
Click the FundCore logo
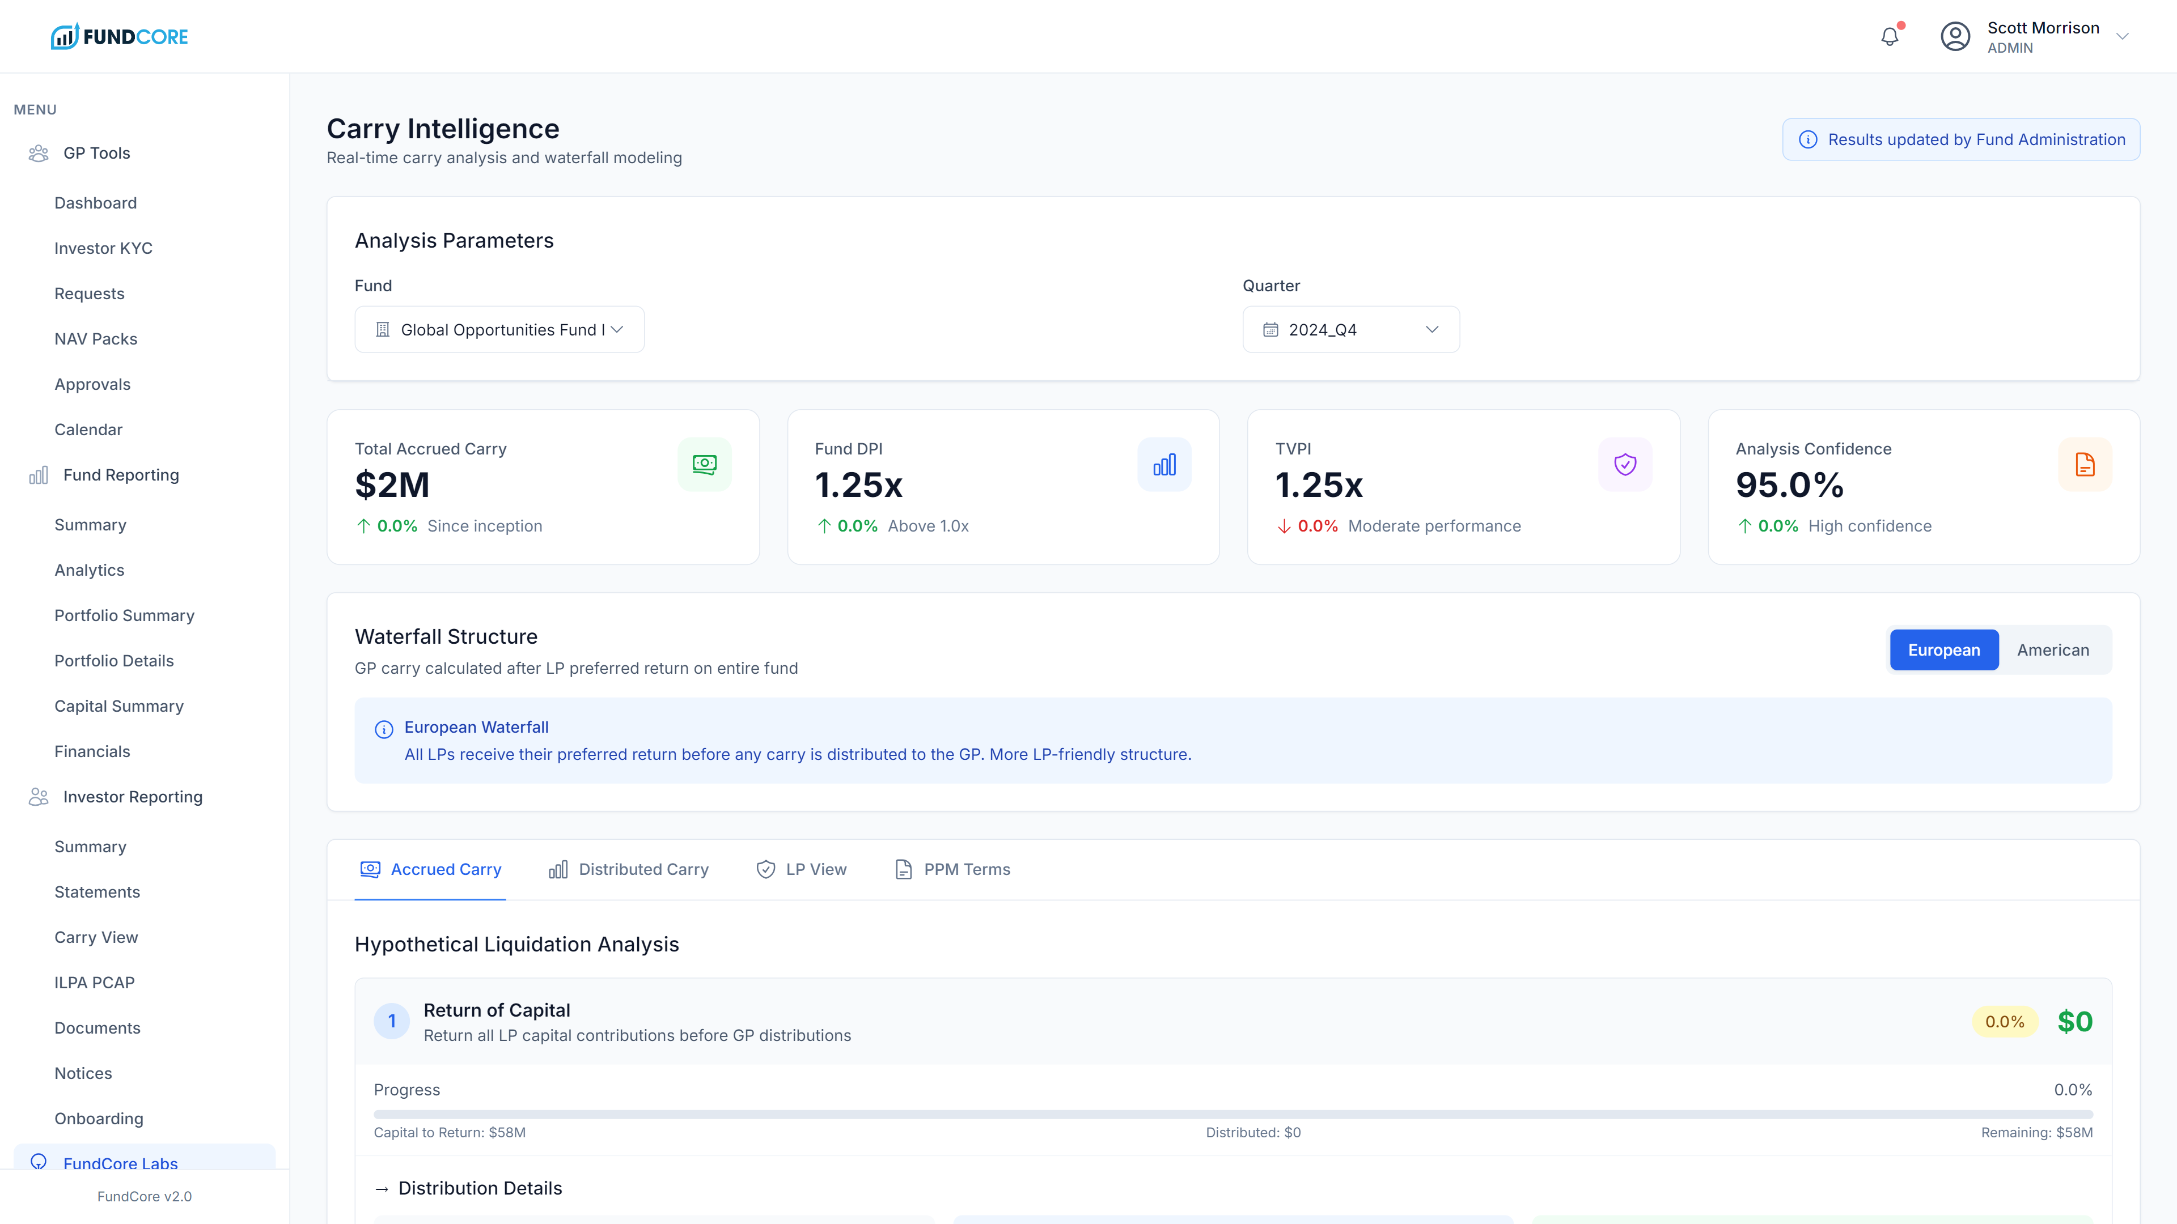click(x=119, y=36)
